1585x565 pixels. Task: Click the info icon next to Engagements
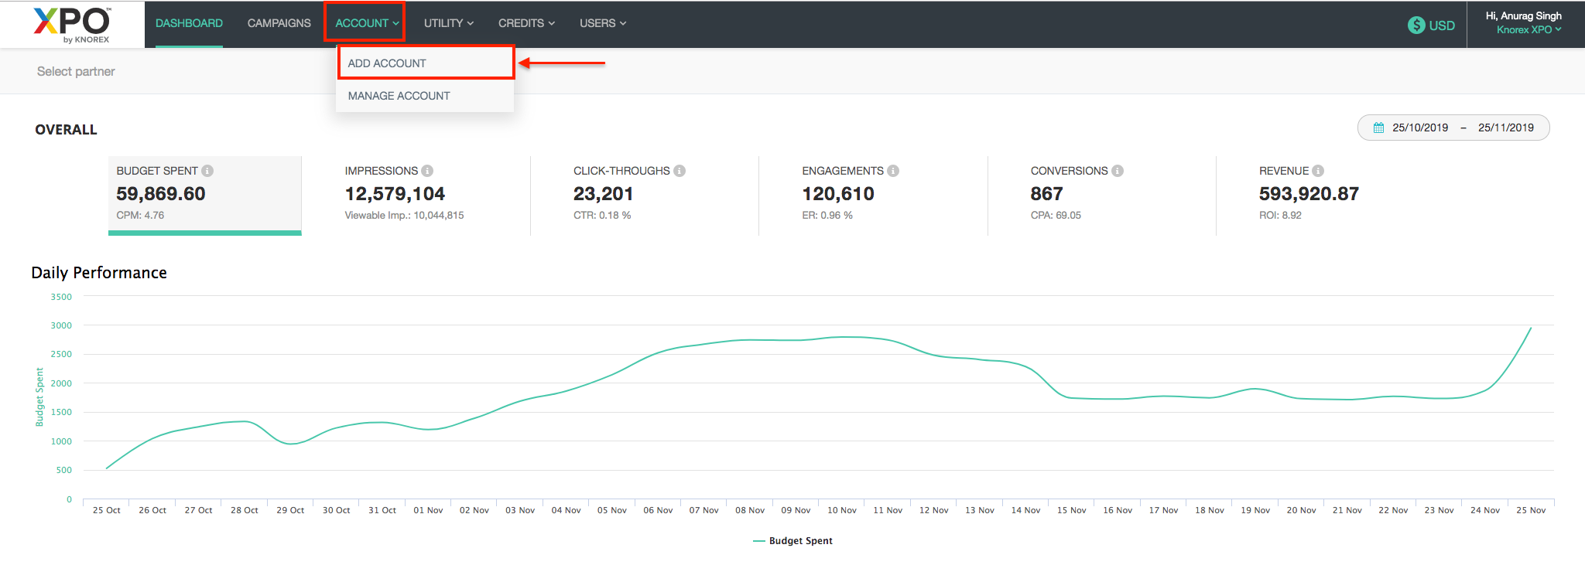pyautogui.click(x=893, y=171)
